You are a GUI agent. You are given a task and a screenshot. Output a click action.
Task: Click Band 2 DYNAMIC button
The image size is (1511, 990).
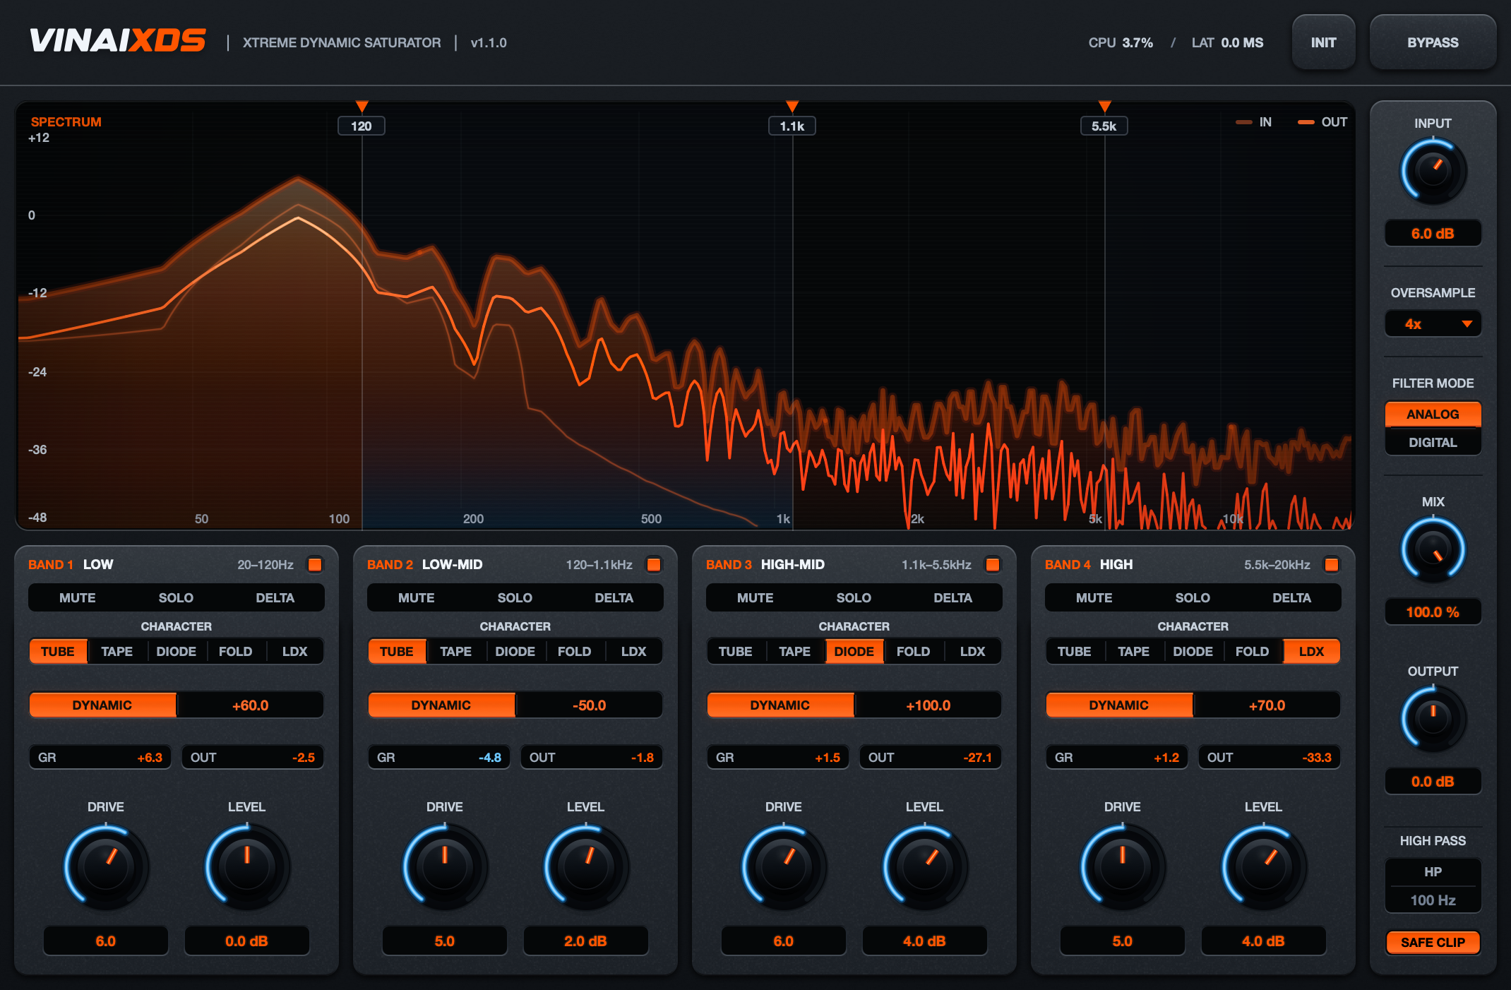coord(441,705)
